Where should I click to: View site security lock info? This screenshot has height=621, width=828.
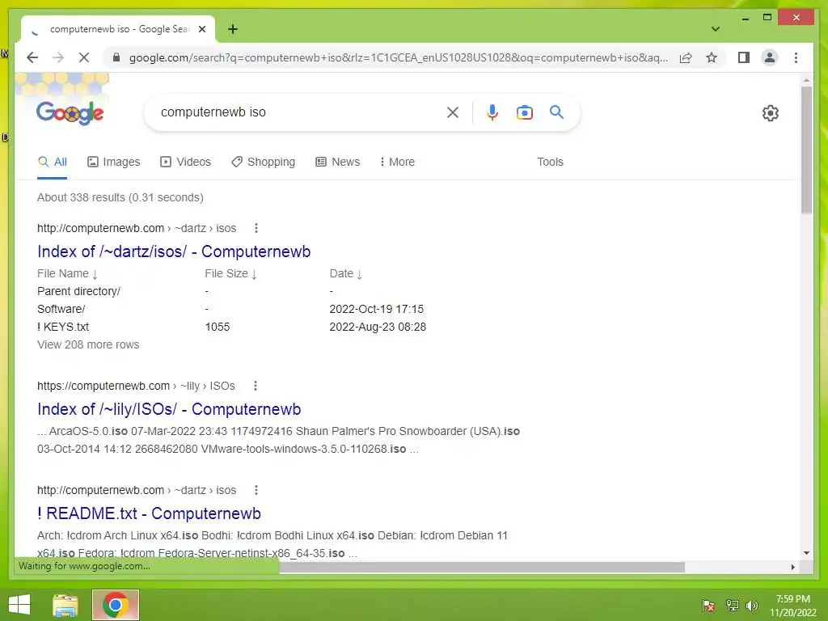[116, 57]
